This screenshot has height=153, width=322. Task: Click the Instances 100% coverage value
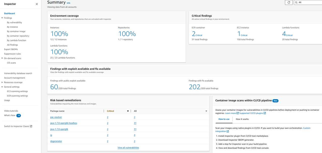click(x=59, y=34)
